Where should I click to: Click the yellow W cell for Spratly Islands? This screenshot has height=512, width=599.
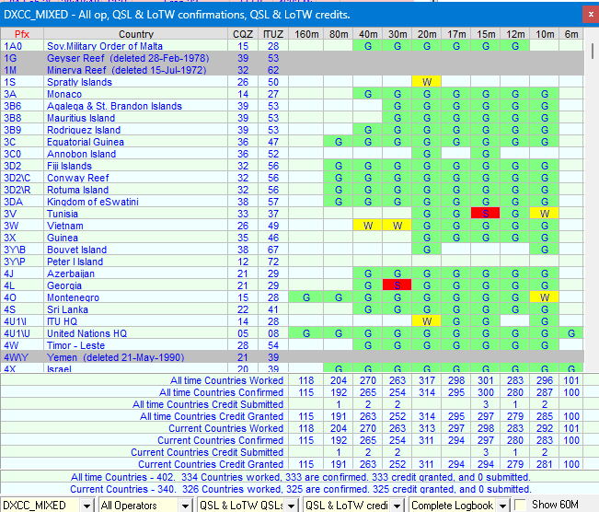pyautogui.click(x=426, y=82)
